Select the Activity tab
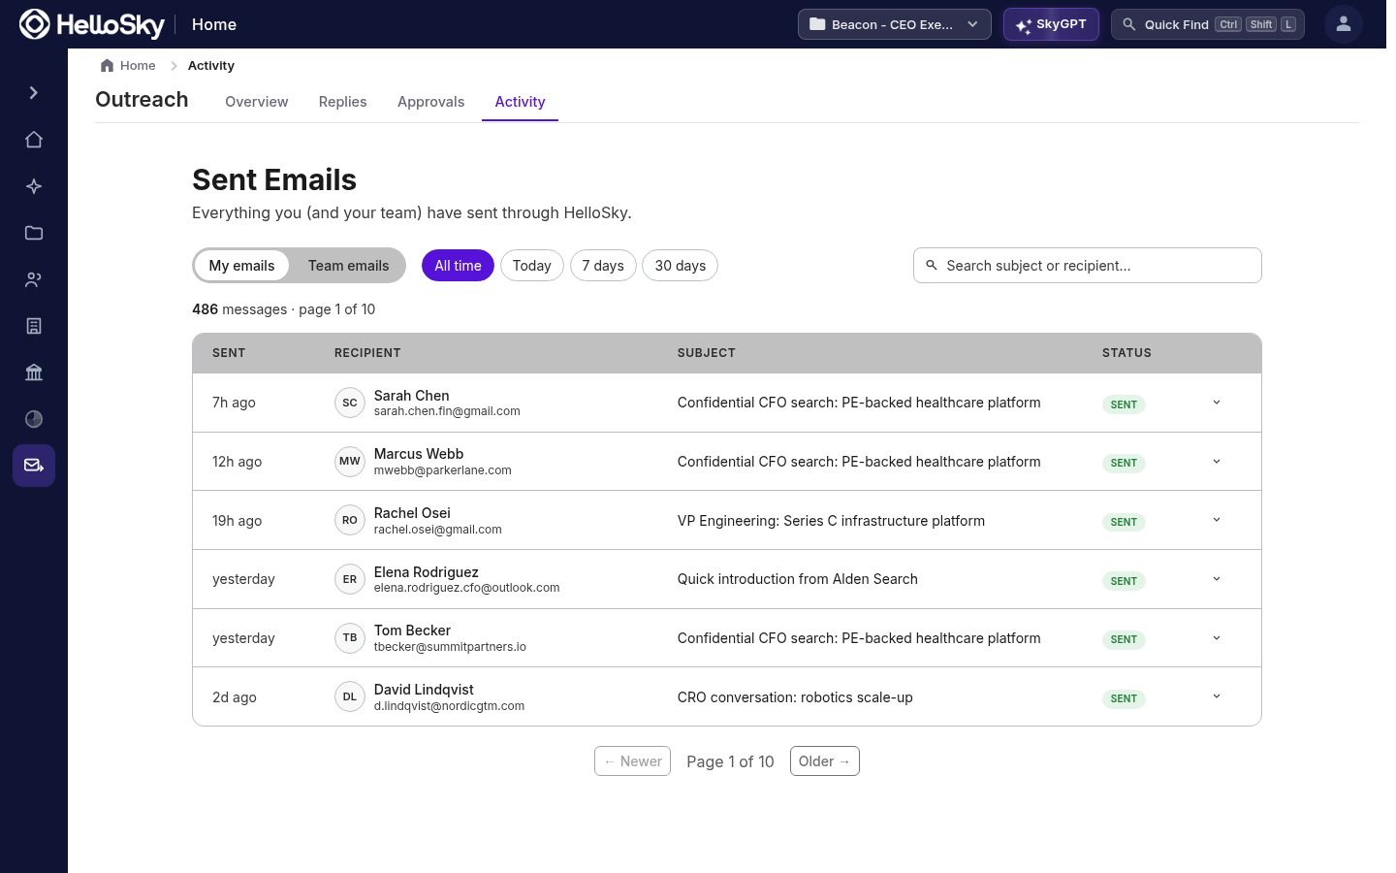This screenshot has height=873, width=1396. pos(521,102)
